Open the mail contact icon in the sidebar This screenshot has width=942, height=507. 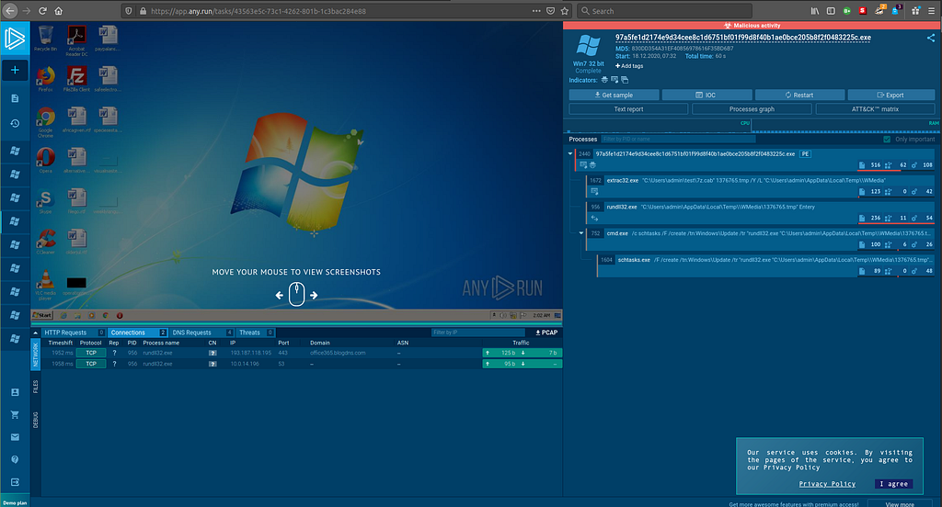click(x=15, y=437)
